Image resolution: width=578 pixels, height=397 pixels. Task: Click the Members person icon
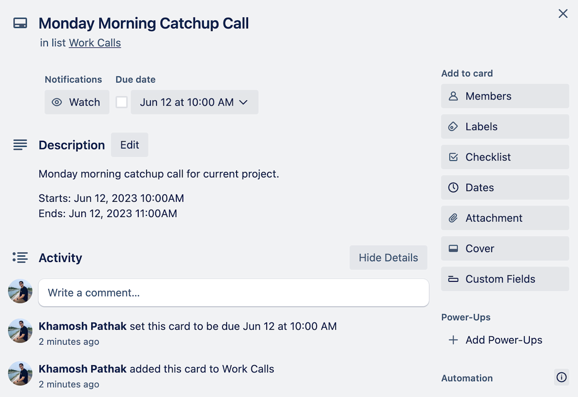[x=453, y=96]
